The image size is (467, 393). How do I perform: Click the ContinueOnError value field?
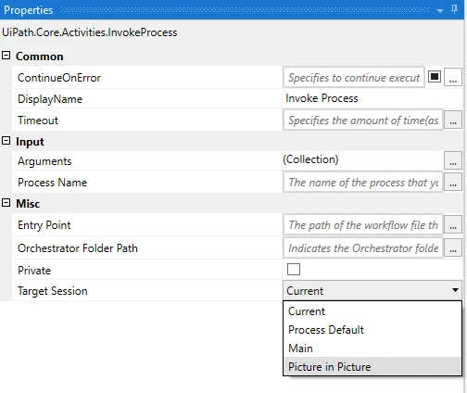coord(354,77)
